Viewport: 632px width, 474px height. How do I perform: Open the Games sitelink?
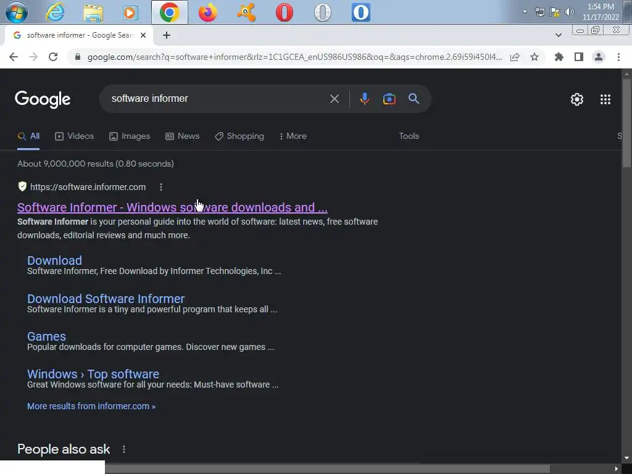coord(46,336)
